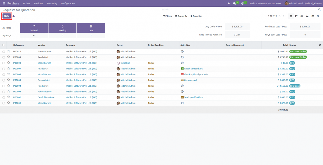Tick the checkbox for RFQ P00005
323x165 pixels.
(x=3, y=80)
